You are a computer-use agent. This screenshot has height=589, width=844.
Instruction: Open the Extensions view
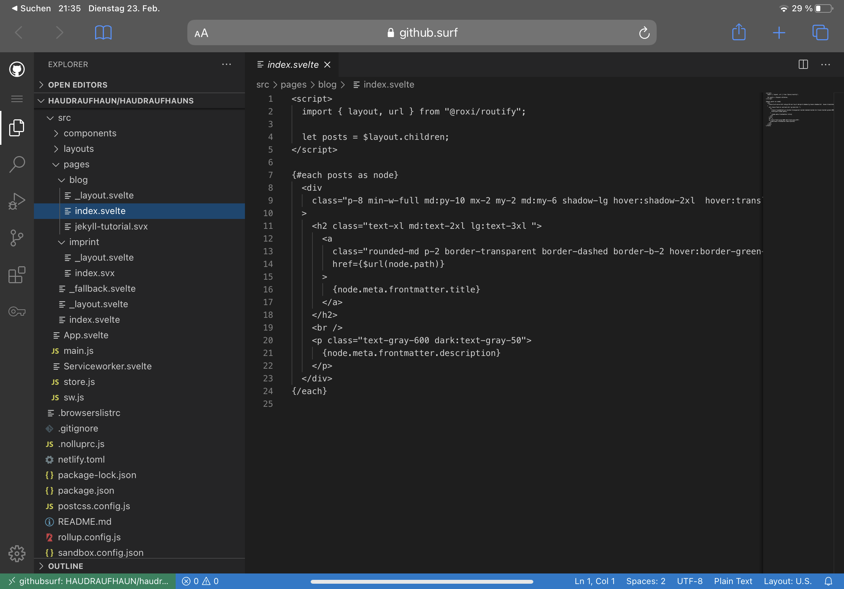click(17, 275)
